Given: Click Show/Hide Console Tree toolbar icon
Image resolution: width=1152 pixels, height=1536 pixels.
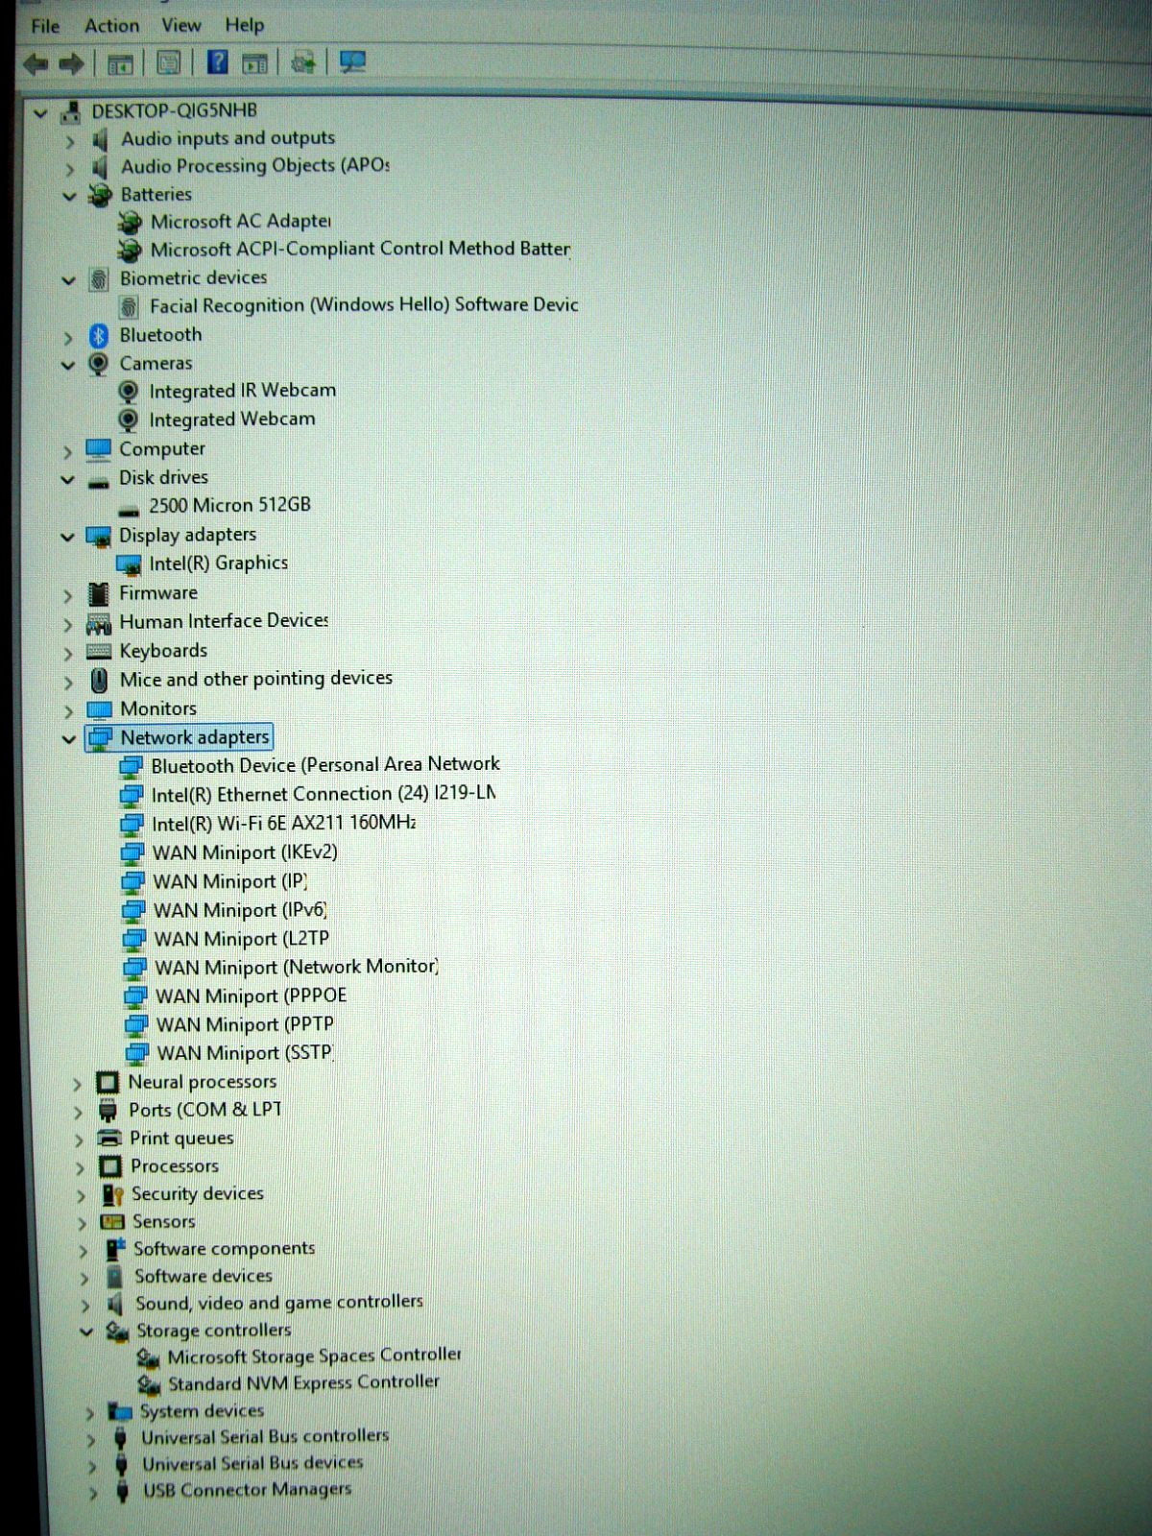Looking at the screenshot, I should coord(120,64).
